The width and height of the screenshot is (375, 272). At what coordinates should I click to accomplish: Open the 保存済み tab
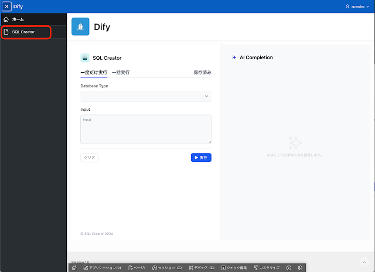[x=202, y=73]
